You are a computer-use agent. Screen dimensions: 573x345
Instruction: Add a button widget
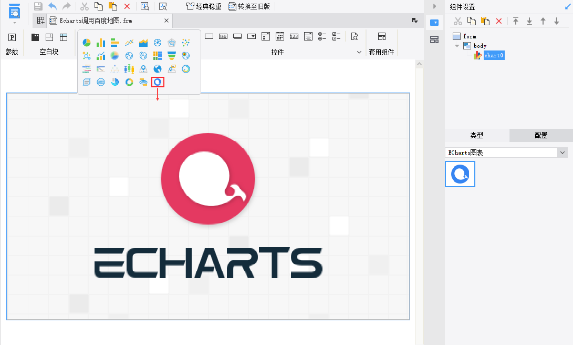[x=237, y=36]
